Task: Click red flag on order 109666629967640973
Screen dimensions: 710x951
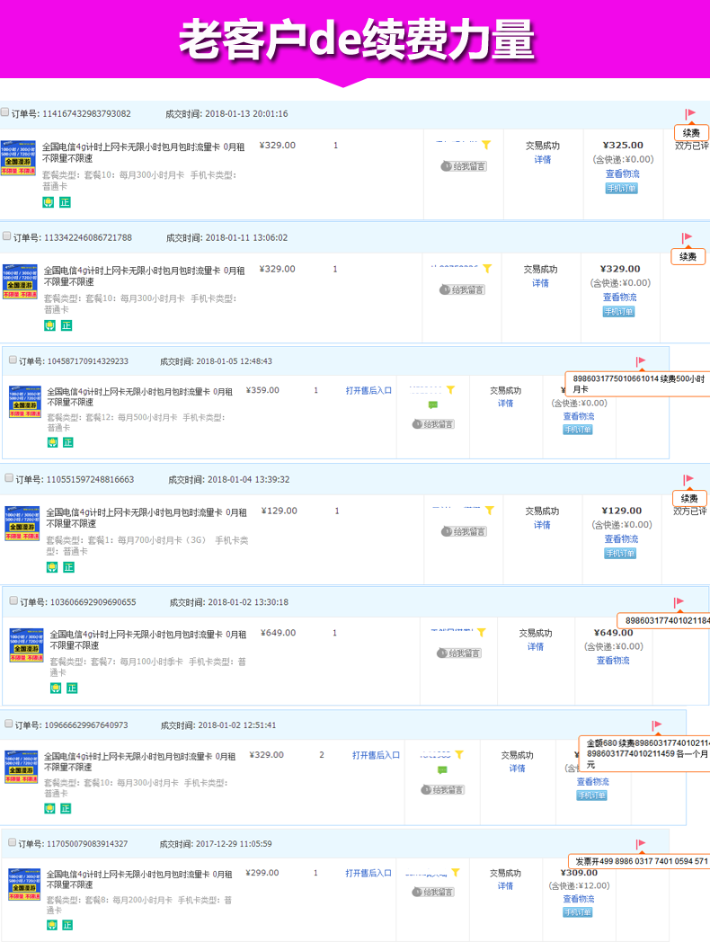Action: (656, 724)
